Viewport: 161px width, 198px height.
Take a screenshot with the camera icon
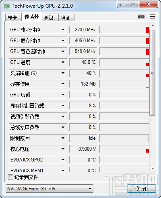(141, 16)
